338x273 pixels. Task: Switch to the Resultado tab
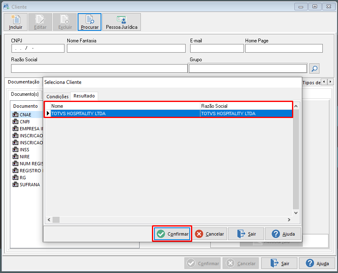pos(84,96)
